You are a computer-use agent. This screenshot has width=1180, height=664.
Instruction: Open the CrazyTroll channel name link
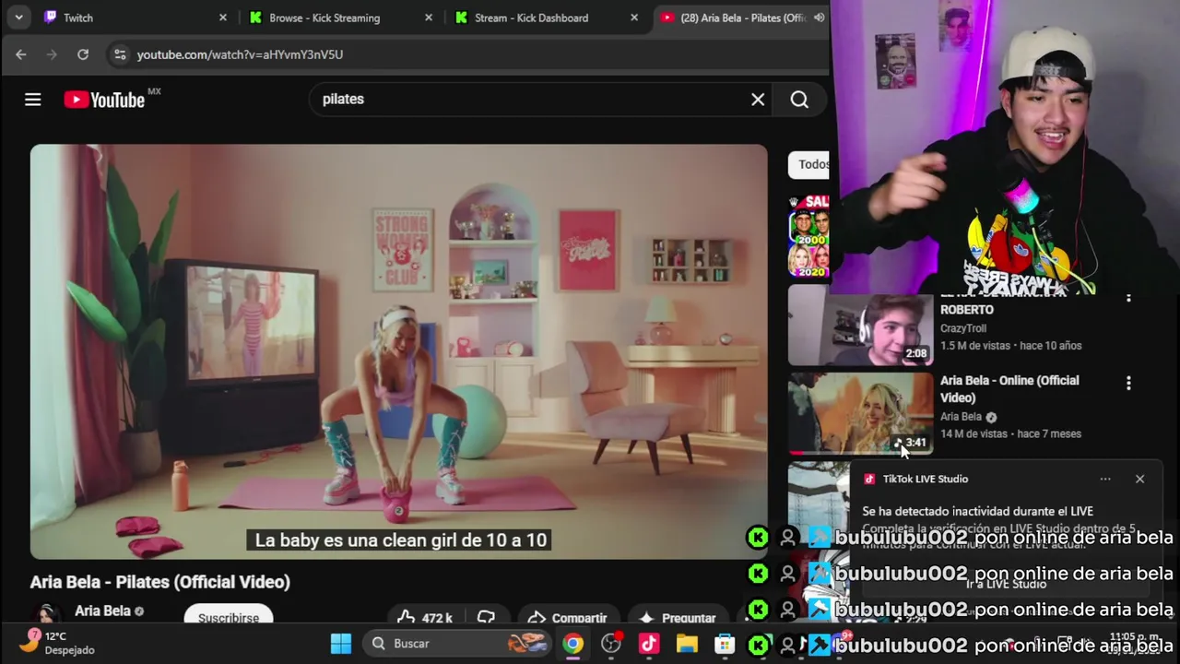click(963, 328)
